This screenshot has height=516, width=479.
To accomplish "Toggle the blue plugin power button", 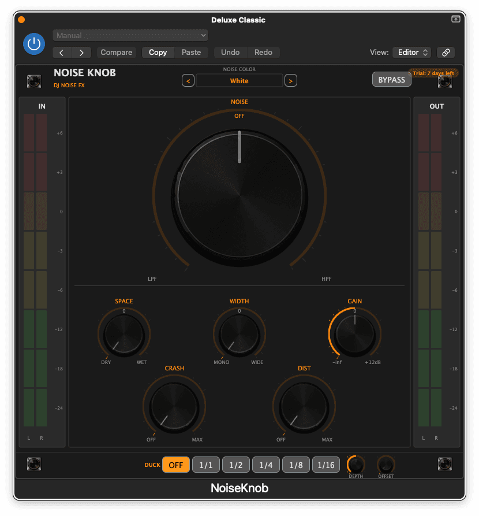I will click(34, 44).
